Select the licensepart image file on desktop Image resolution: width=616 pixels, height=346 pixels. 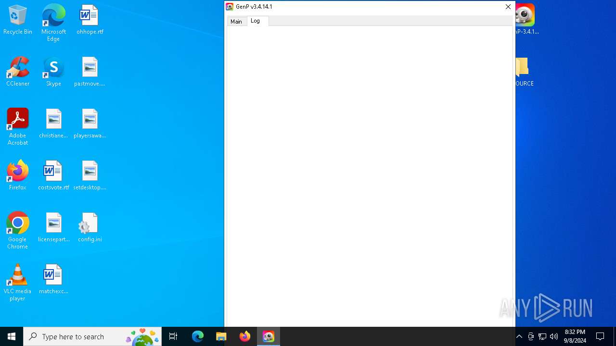point(53,227)
